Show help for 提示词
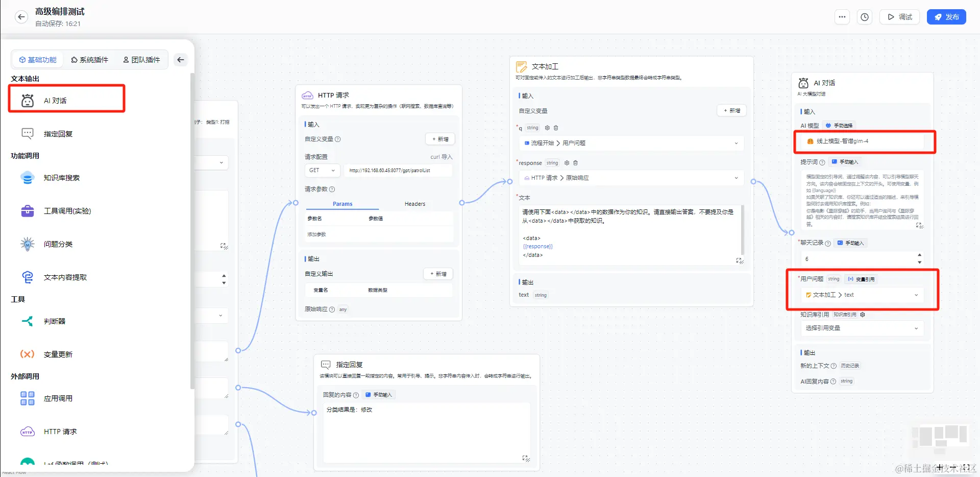This screenshot has width=980, height=477. [x=822, y=162]
